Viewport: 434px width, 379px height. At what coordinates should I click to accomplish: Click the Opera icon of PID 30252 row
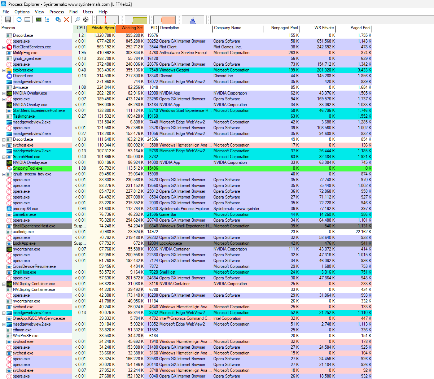[x=9, y=41]
